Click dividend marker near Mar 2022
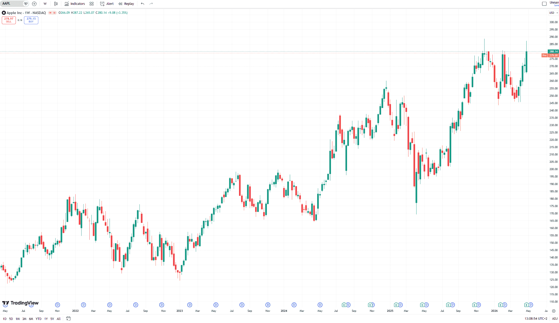Screen dimensions: 559x323 [84, 305]
